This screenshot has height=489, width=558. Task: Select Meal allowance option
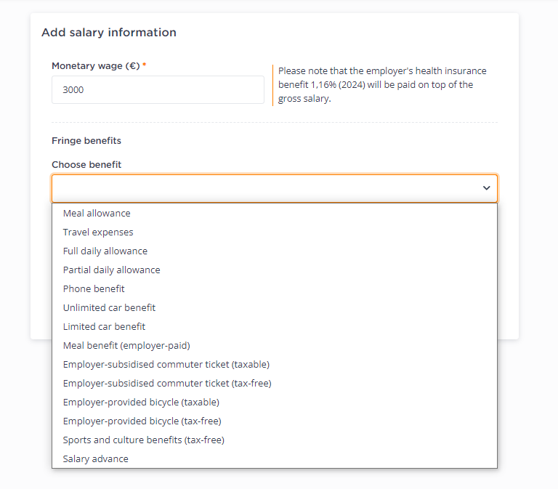click(275, 213)
